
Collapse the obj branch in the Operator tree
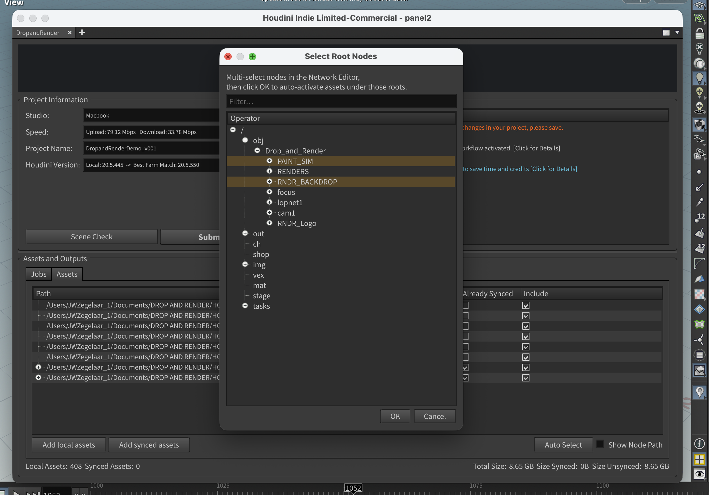pyautogui.click(x=245, y=140)
